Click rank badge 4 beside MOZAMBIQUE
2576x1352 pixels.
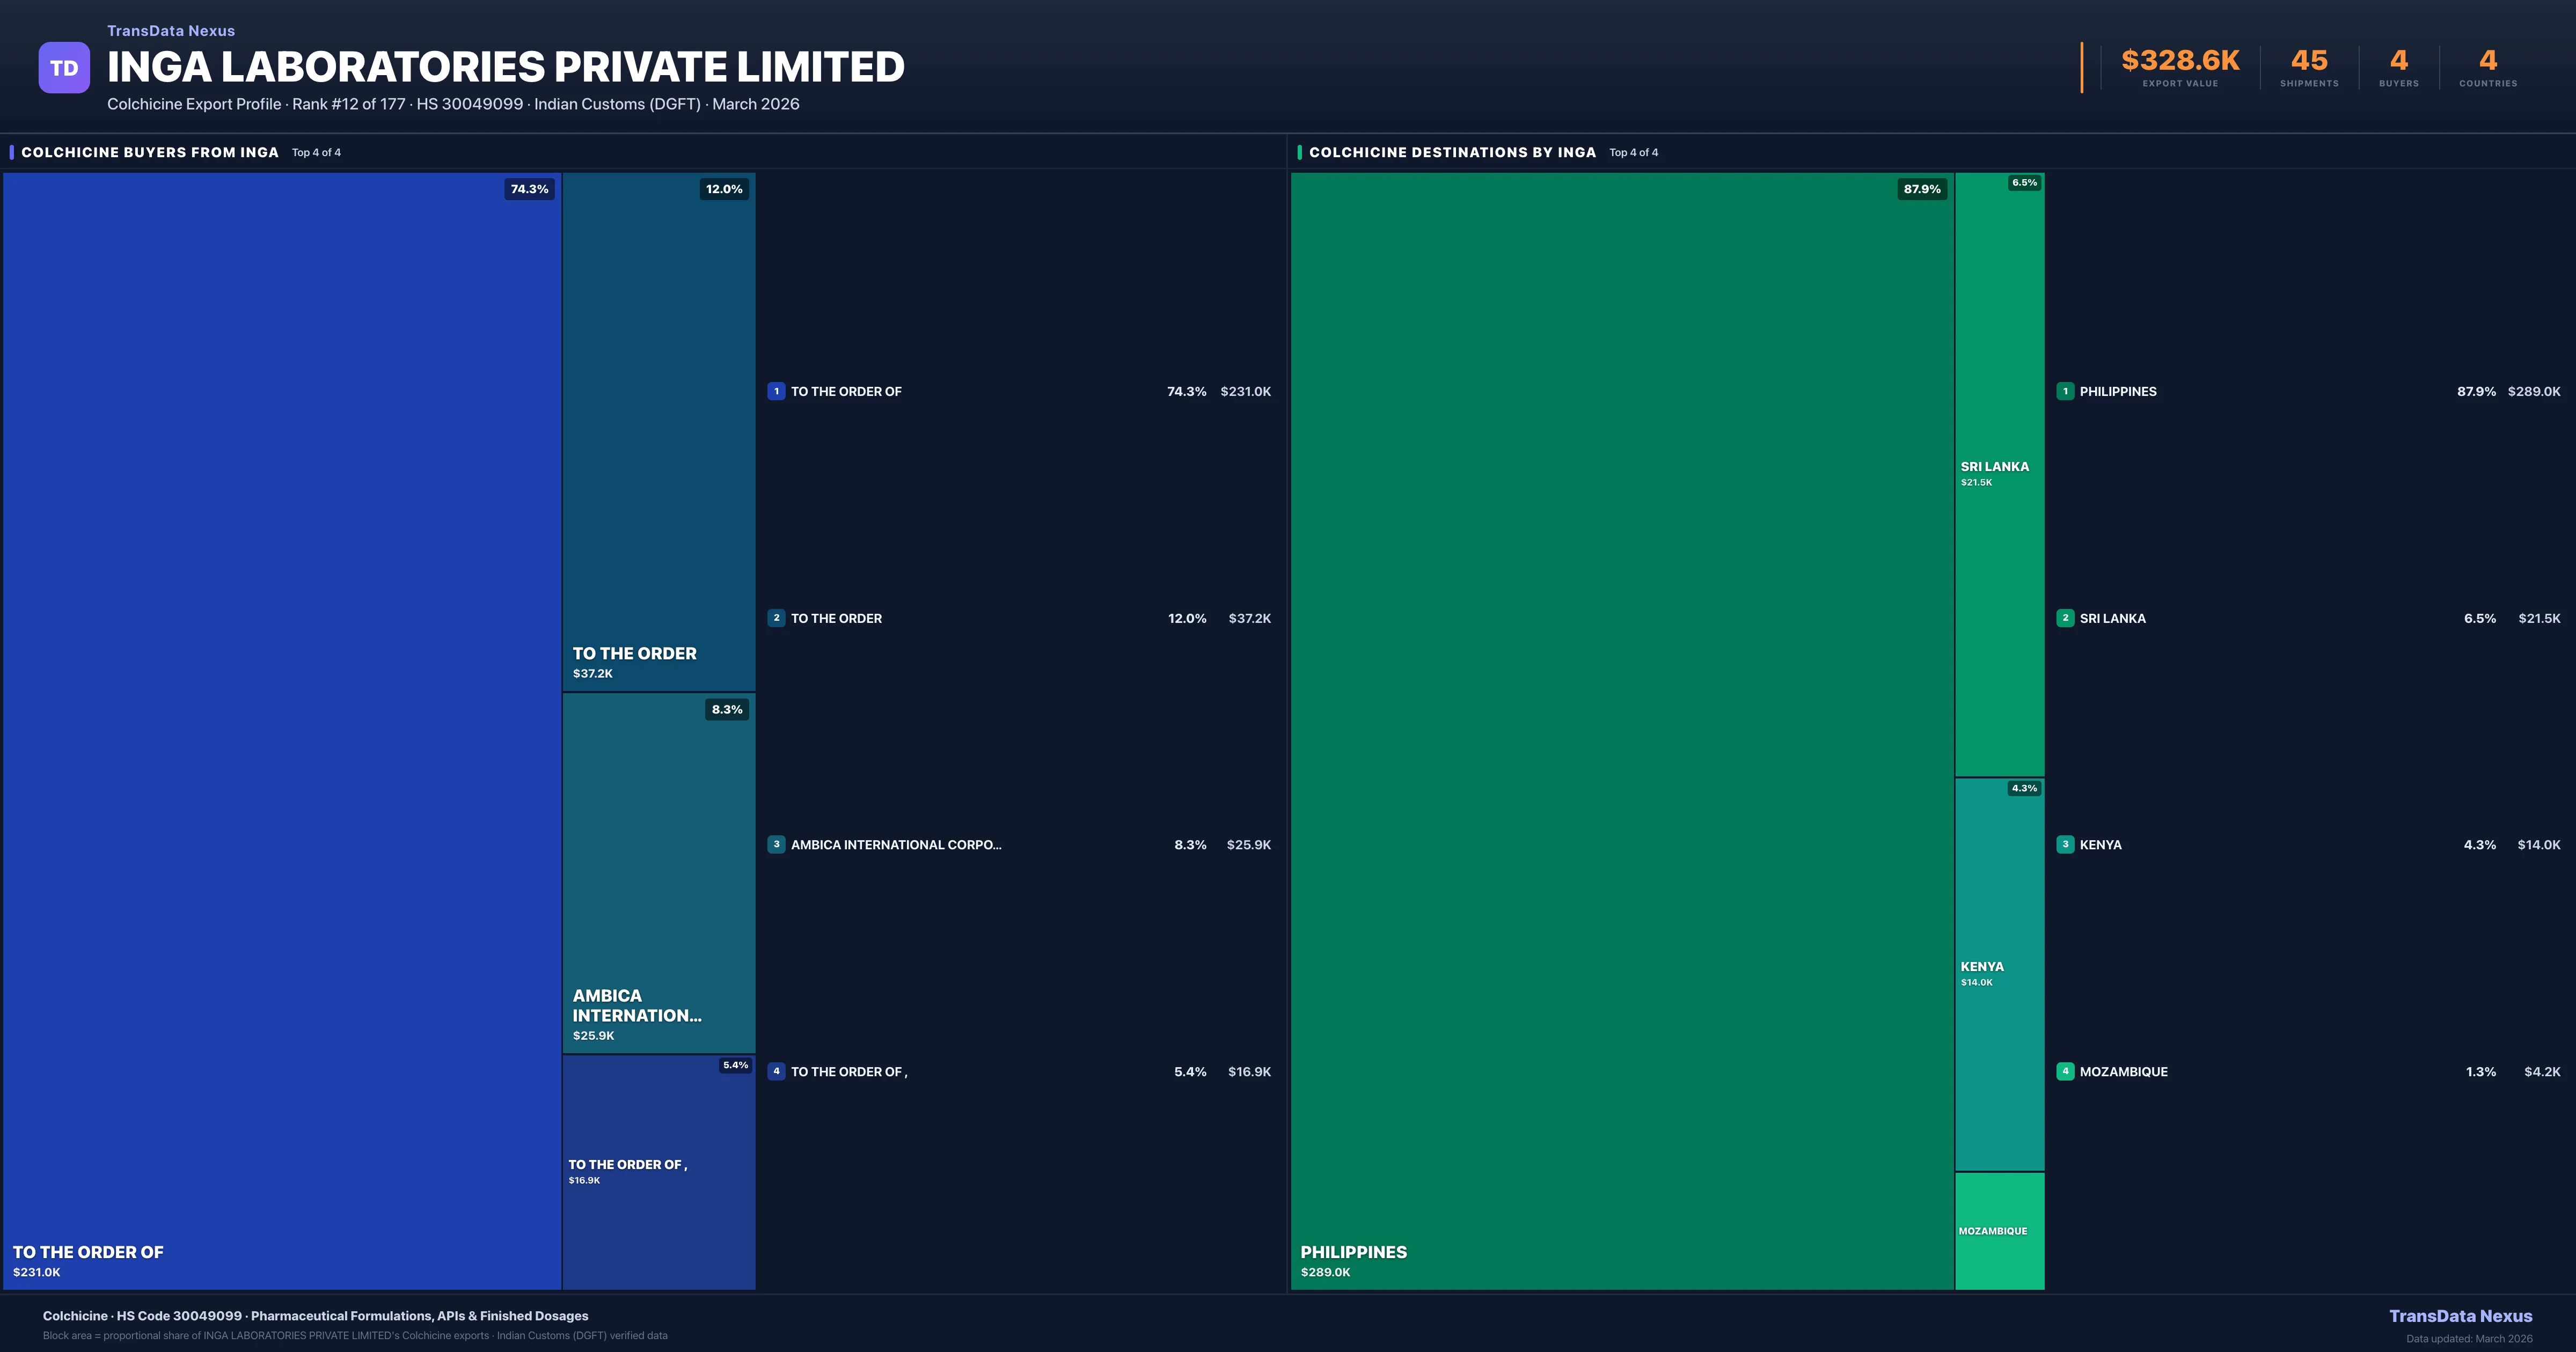[2065, 1071]
